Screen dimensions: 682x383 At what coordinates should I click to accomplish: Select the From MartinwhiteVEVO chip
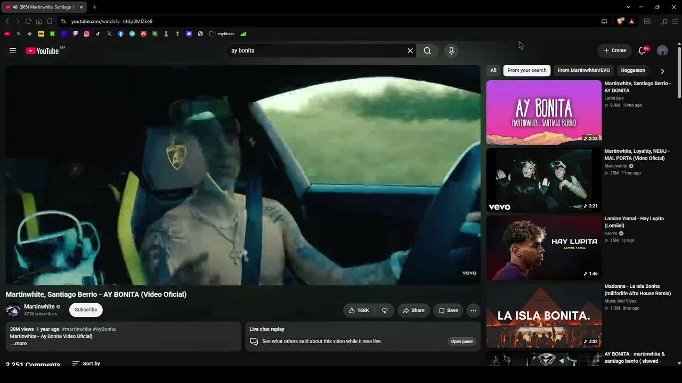tap(583, 70)
